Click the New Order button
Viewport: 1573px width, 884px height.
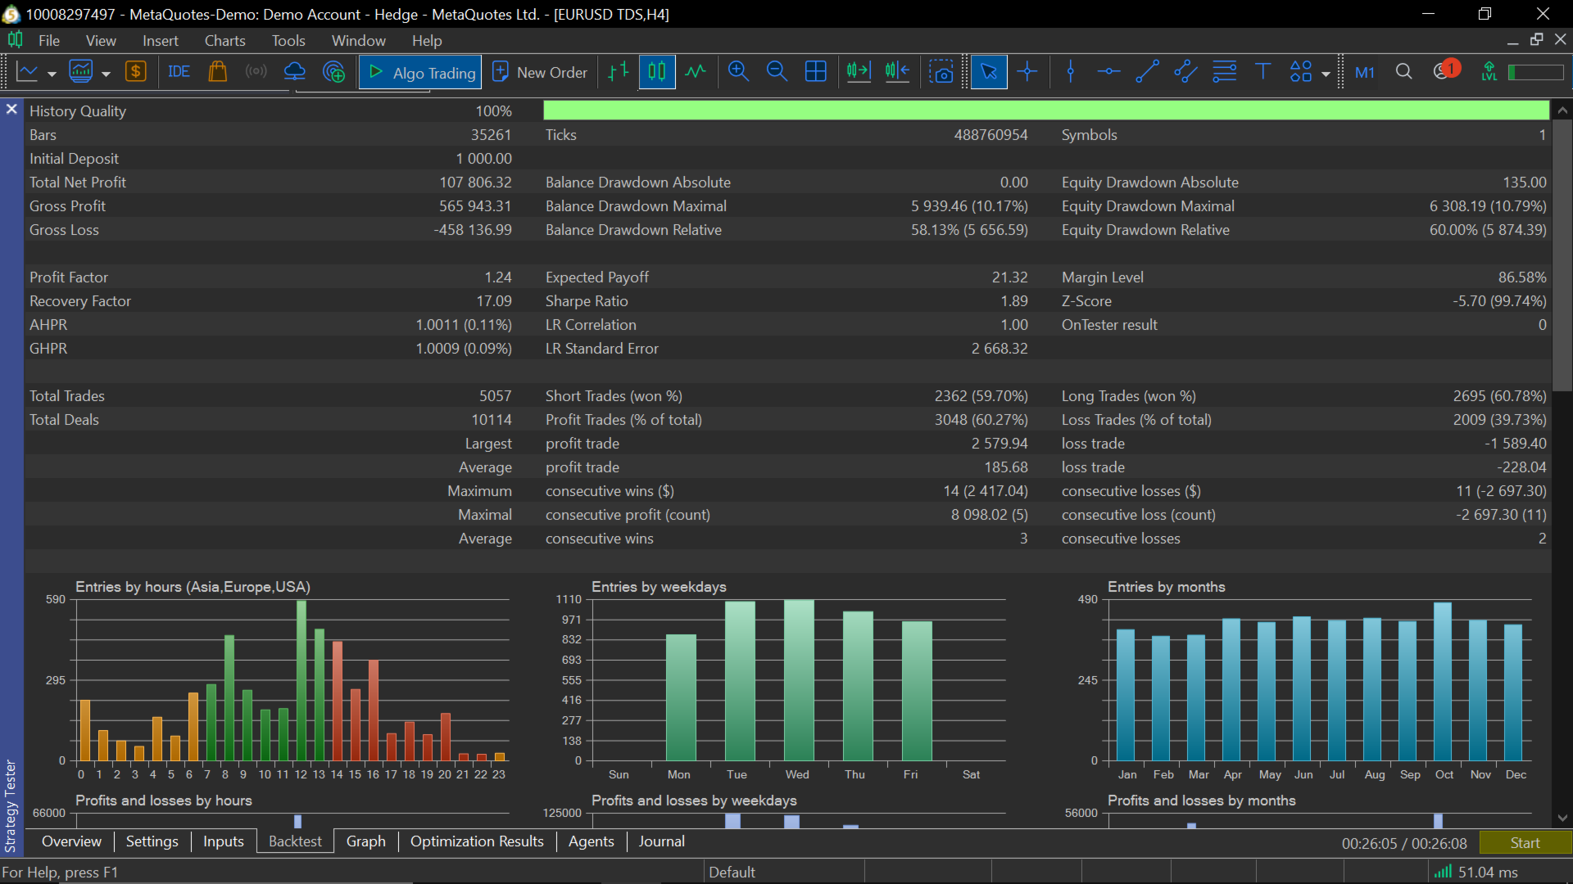tap(541, 72)
